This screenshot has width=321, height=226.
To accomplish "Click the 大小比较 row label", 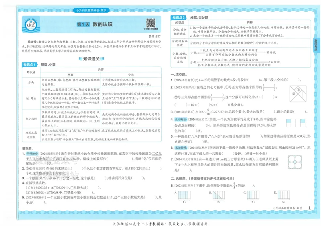I will point(31,119).
